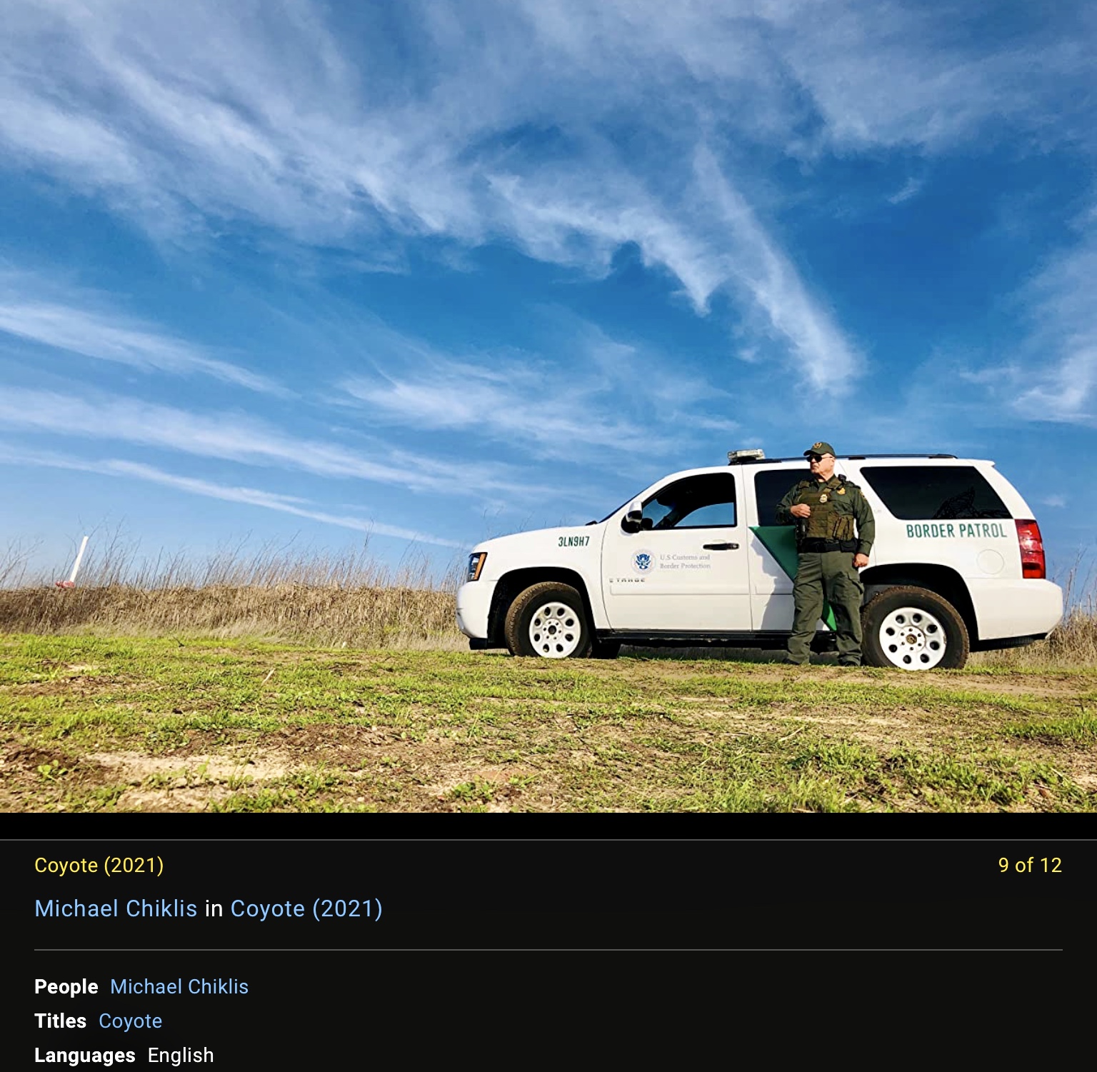Click the BORDER PATROL lettering on the SUV
Viewport: 1097px width, 1072px height.
pyautogui.click(x=956, y=531)
